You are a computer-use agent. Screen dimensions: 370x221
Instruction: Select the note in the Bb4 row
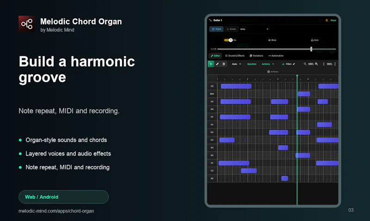coord(304,94)
